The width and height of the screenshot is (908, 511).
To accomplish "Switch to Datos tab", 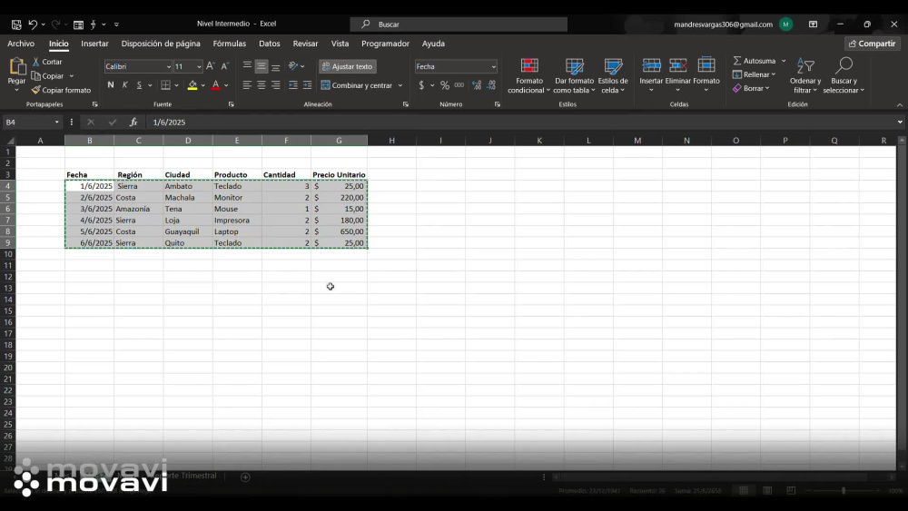I will [x=270, y=44].
